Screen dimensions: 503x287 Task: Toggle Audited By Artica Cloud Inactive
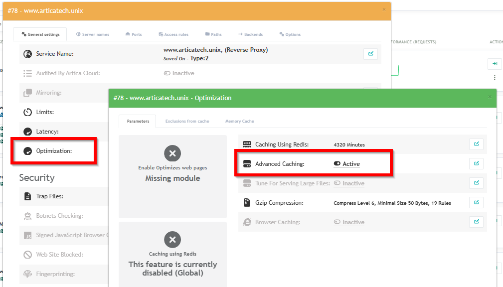coord(178,73)
